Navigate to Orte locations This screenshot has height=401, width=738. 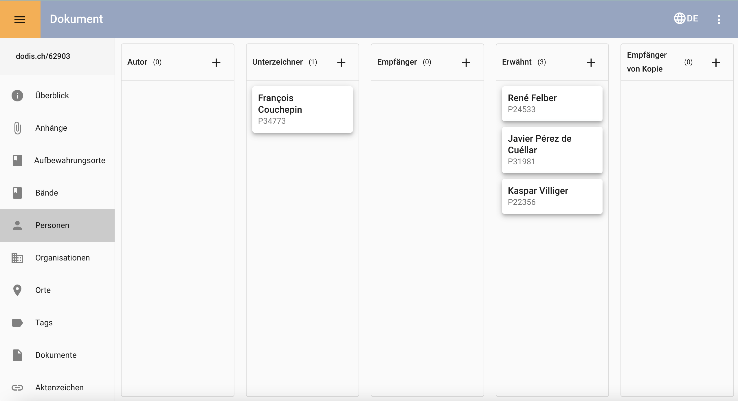coord(43,290)
